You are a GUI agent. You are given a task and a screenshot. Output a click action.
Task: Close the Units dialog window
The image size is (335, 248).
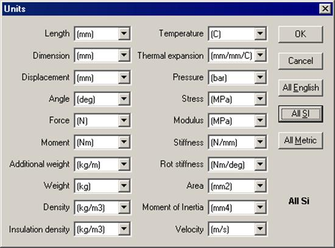[x=325, y=9]
